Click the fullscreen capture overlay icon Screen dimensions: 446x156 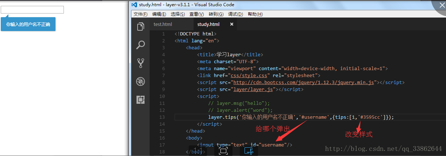point(223,150)
